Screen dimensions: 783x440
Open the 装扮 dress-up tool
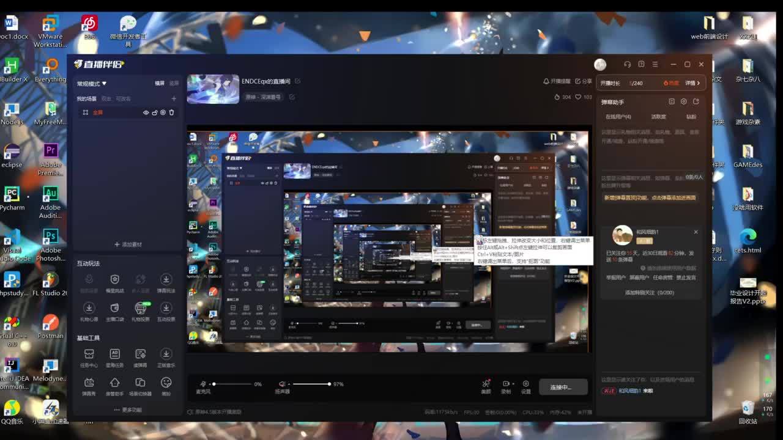(166, 386)
